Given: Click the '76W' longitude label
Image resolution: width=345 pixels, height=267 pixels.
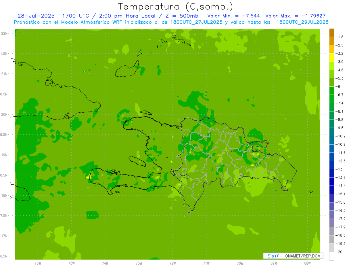Looking at the screenshot, I should (38, 263).
